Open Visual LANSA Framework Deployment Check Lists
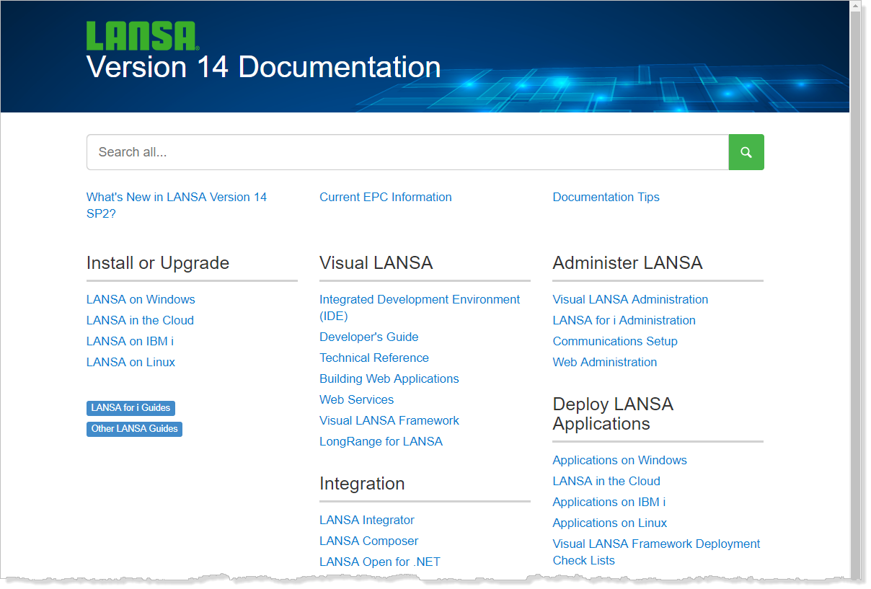This screenshot has height=589, width=871. click(656, 552)
